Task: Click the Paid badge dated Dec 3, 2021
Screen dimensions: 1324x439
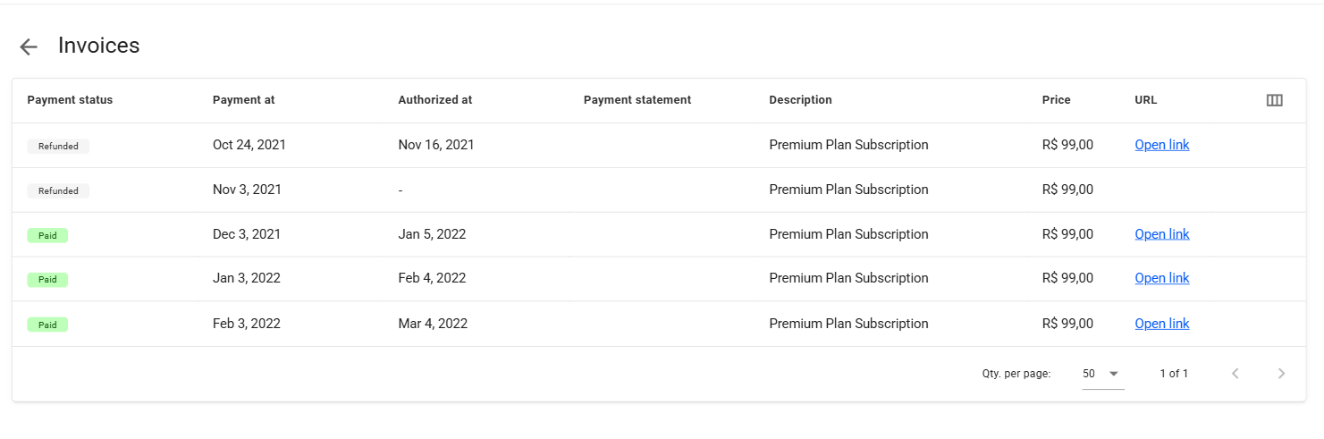Action: (x=47, y=235)
